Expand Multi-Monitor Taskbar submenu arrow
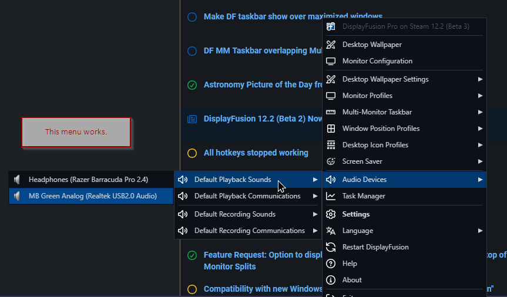The image size is (507, 297). pos(480,112)
